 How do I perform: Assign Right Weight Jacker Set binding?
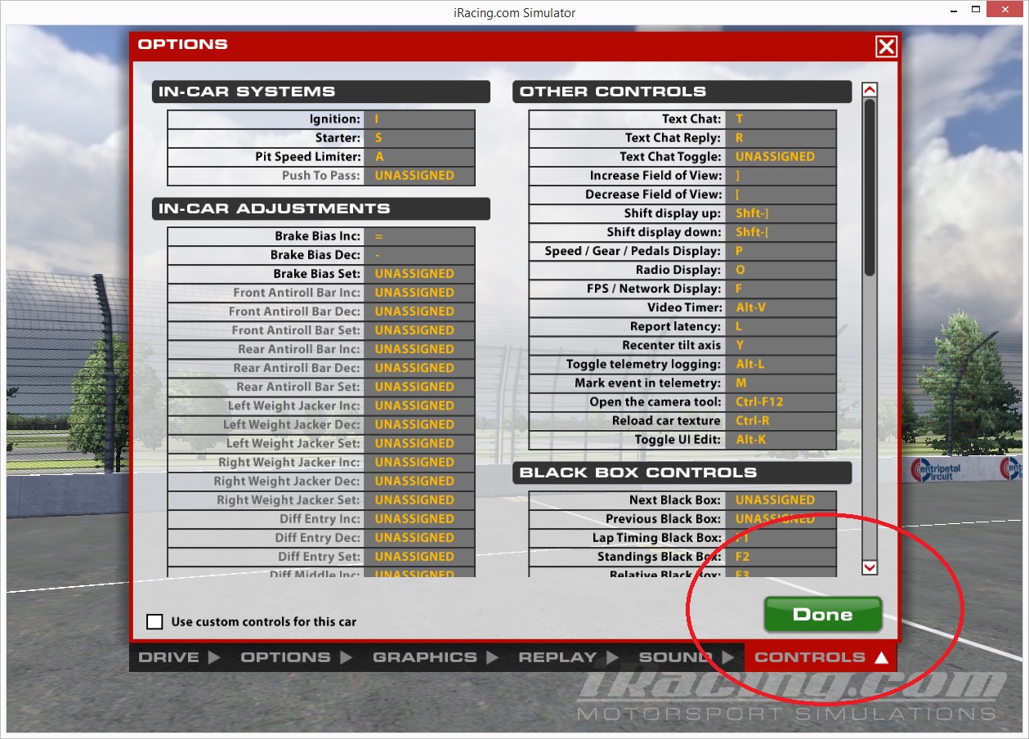coord(419,499)
